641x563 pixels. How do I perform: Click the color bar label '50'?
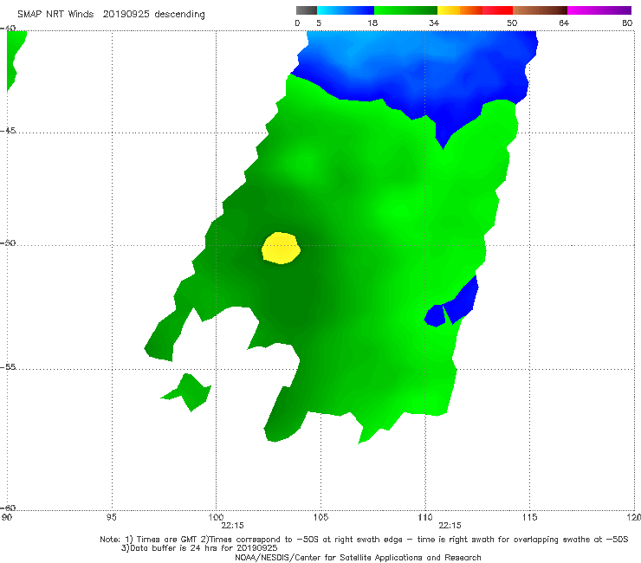coord(512,23)
